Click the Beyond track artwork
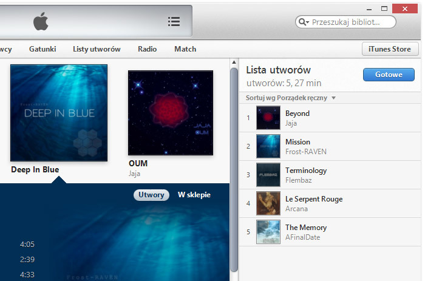Screen dimensions: 425x281 (x=268, y=118)
